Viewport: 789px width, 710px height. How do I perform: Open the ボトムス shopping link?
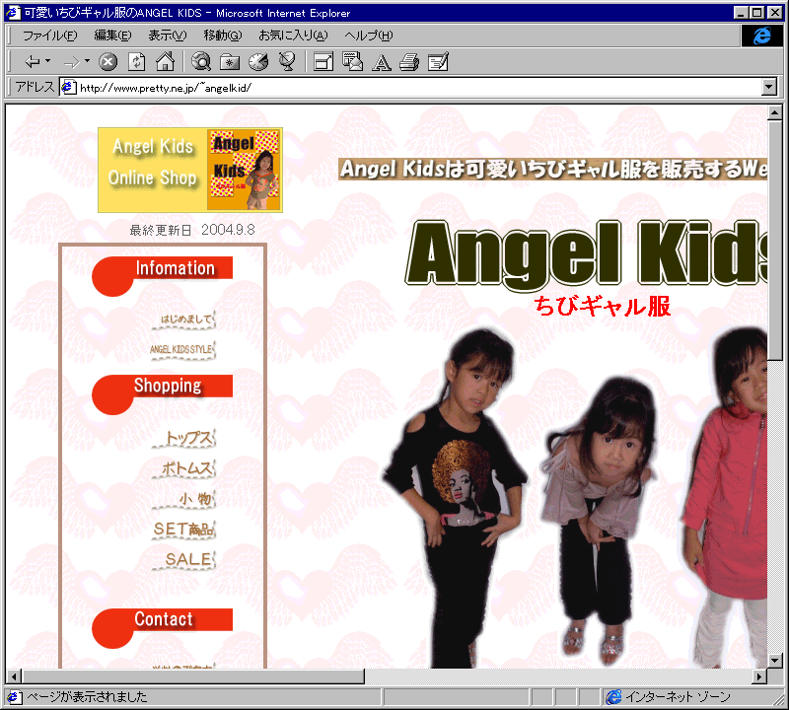pos(183,468)
